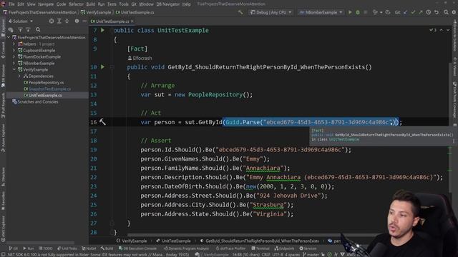
Task: Open the Unit Tests tool window
Action: tap(67, 248)
